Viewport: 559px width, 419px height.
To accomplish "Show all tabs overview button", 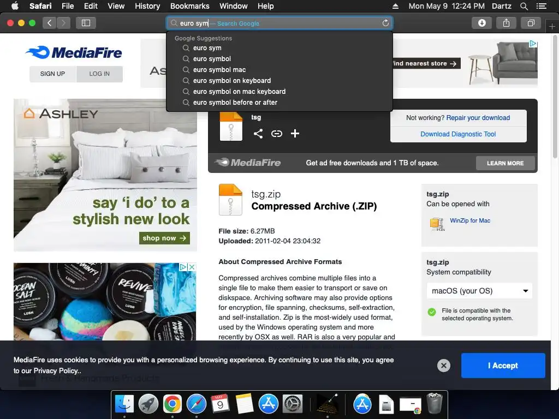I will point(531,23).
